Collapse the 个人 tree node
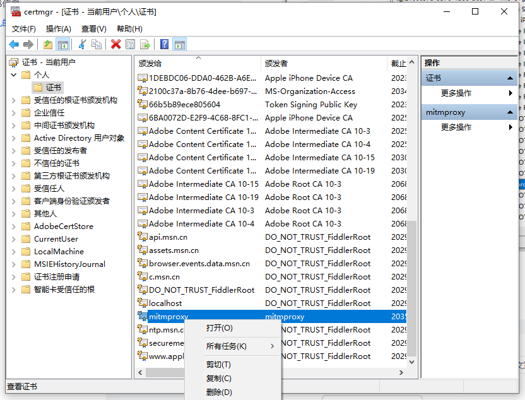This screenshot has height=400, width=525. tap(14, 74)
